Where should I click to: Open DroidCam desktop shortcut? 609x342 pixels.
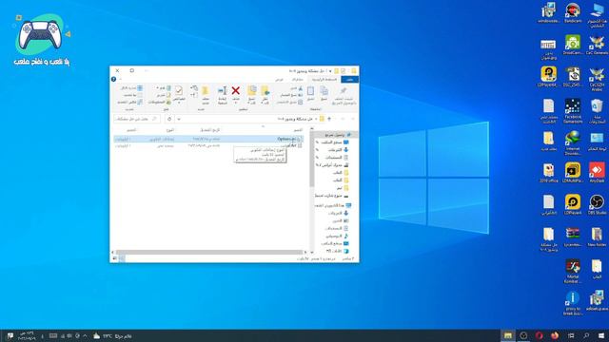point(573,45)
